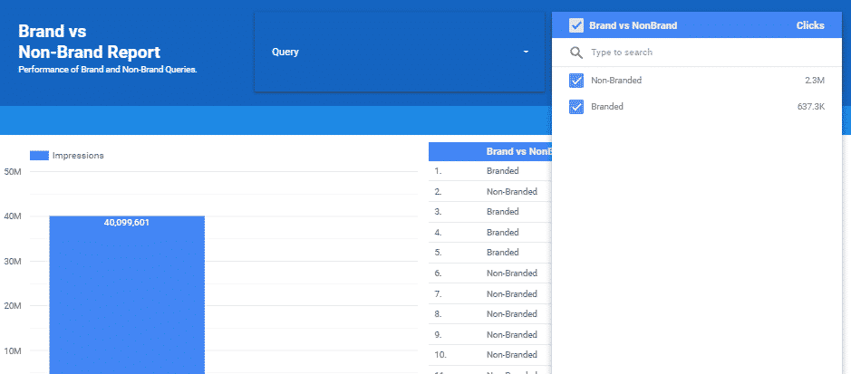Click the 40M axis label
Image resolution: width=851 pixels, height=374 pixels.
click(13, 216)
